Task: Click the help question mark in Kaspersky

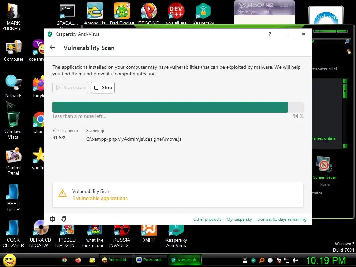Action: click(x=270, y=34)
